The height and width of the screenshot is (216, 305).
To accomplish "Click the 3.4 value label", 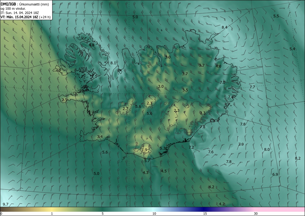I will tap(100, 137).
